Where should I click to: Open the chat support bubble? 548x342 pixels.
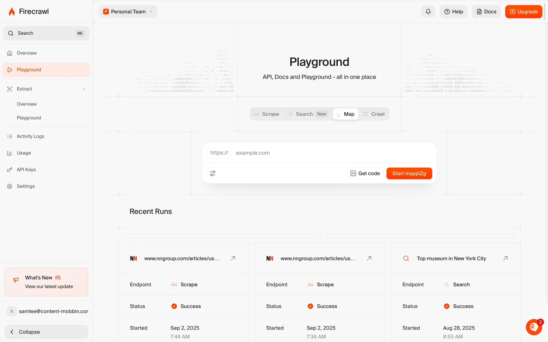pos(534,327)
